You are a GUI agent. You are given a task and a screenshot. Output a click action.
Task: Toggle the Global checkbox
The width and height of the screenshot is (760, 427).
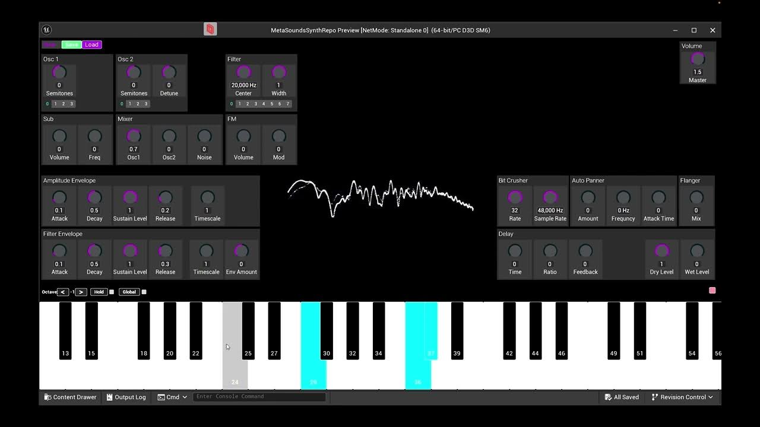144,291
